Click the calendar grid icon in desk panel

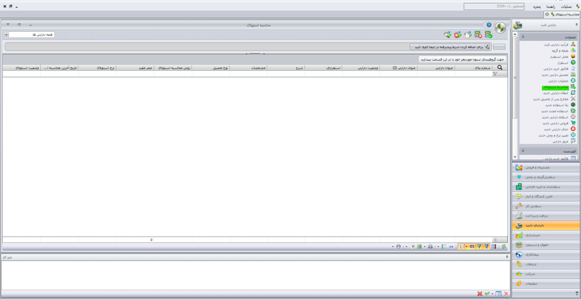pos(498,294)
